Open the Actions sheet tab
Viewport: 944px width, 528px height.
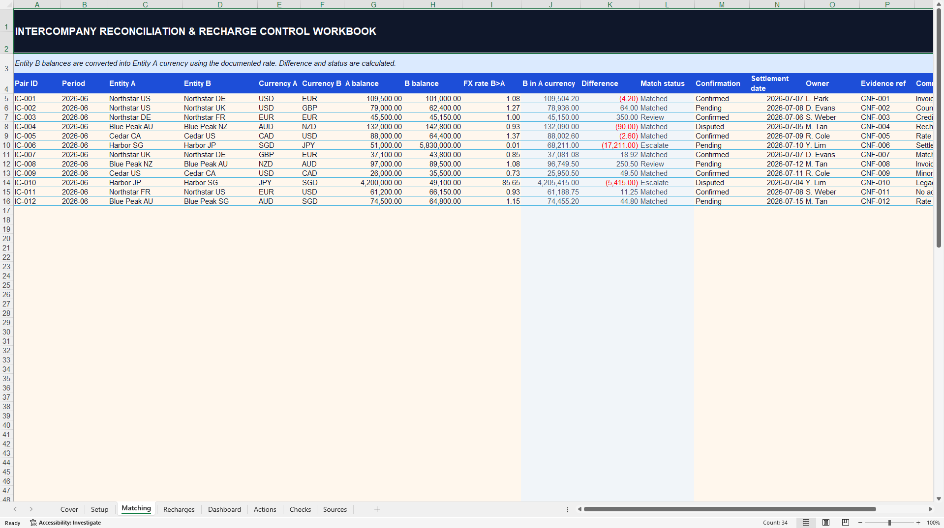pos(265,509)
